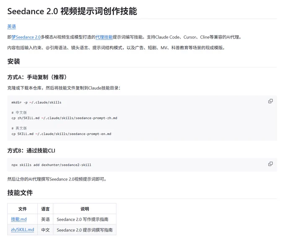The image size is (285, 237).
Task: Open the 英语 language link
Action: (11, 26)
